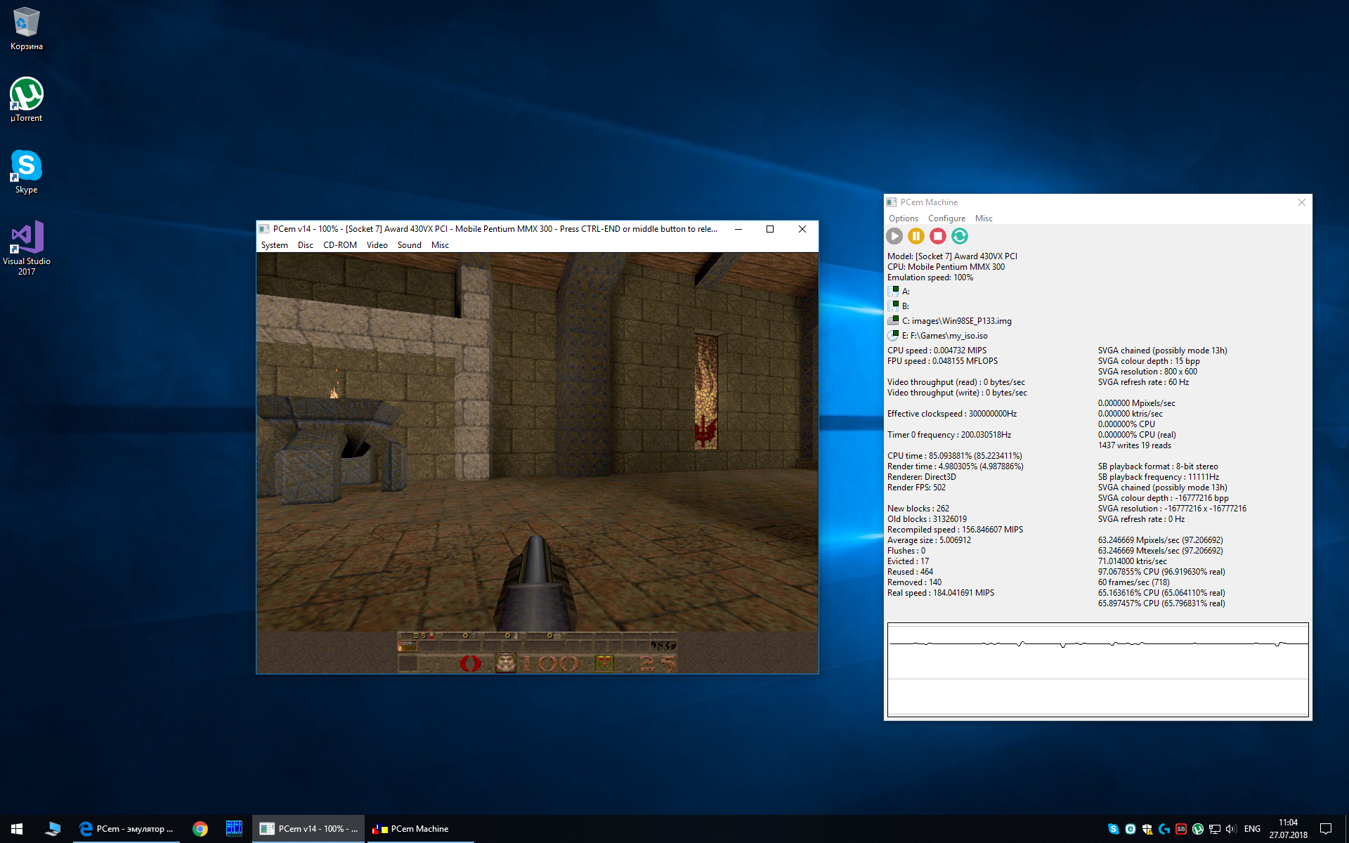Screen dimensions: 1349x843
Task: Click 'CPU: Mobile Pentium MMX 300' text
Action: [946, 267]
